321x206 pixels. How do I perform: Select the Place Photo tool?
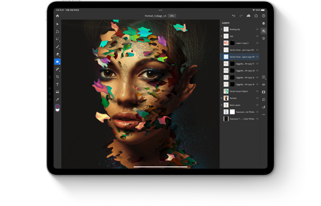coord(58,92)
